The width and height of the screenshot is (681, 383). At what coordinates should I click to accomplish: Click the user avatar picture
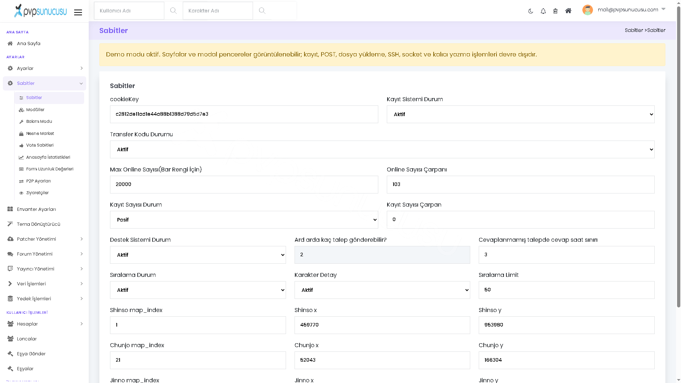(587, 10)
